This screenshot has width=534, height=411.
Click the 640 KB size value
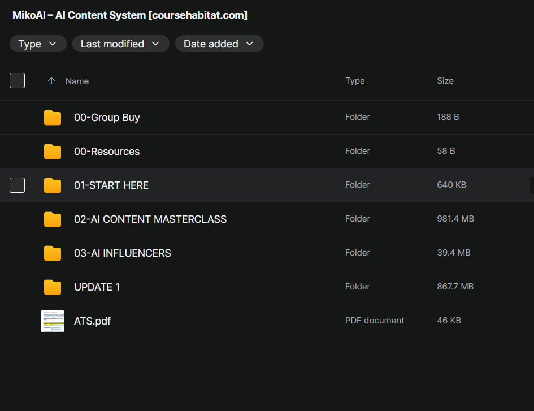tap(451, 185)
